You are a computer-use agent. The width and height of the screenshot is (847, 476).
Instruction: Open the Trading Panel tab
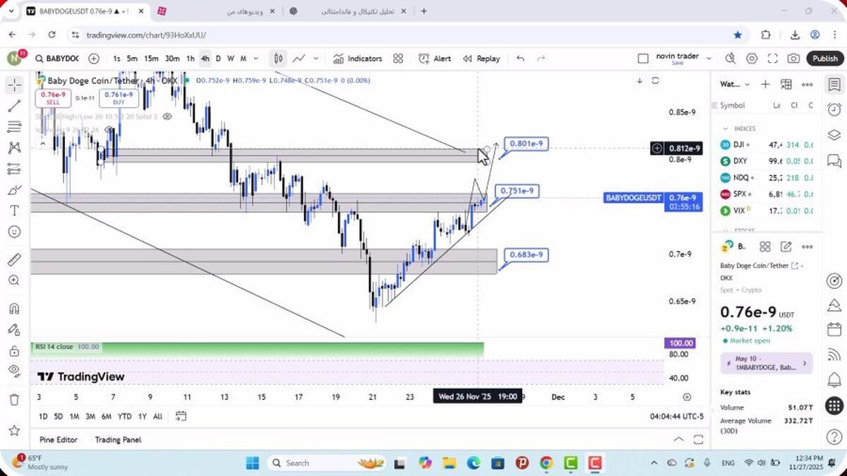pos(118,439)
